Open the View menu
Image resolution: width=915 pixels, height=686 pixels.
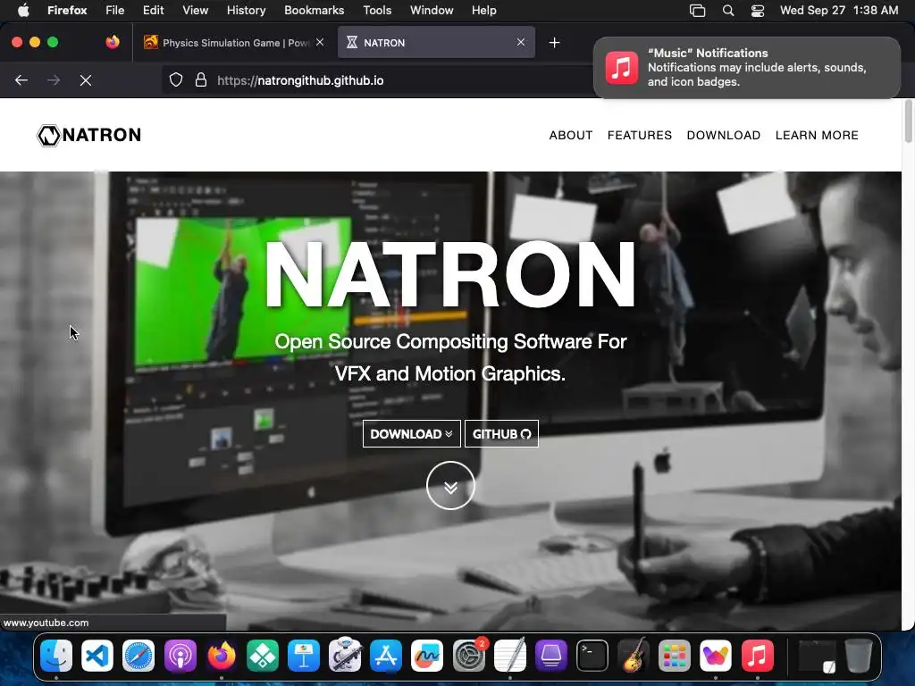point(196,10)
